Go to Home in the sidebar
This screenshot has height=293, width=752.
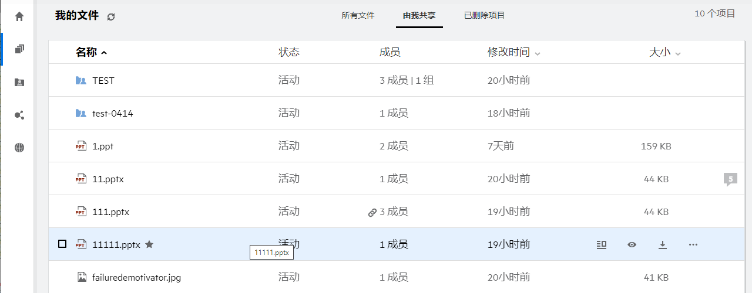click(x=19, y=16)
